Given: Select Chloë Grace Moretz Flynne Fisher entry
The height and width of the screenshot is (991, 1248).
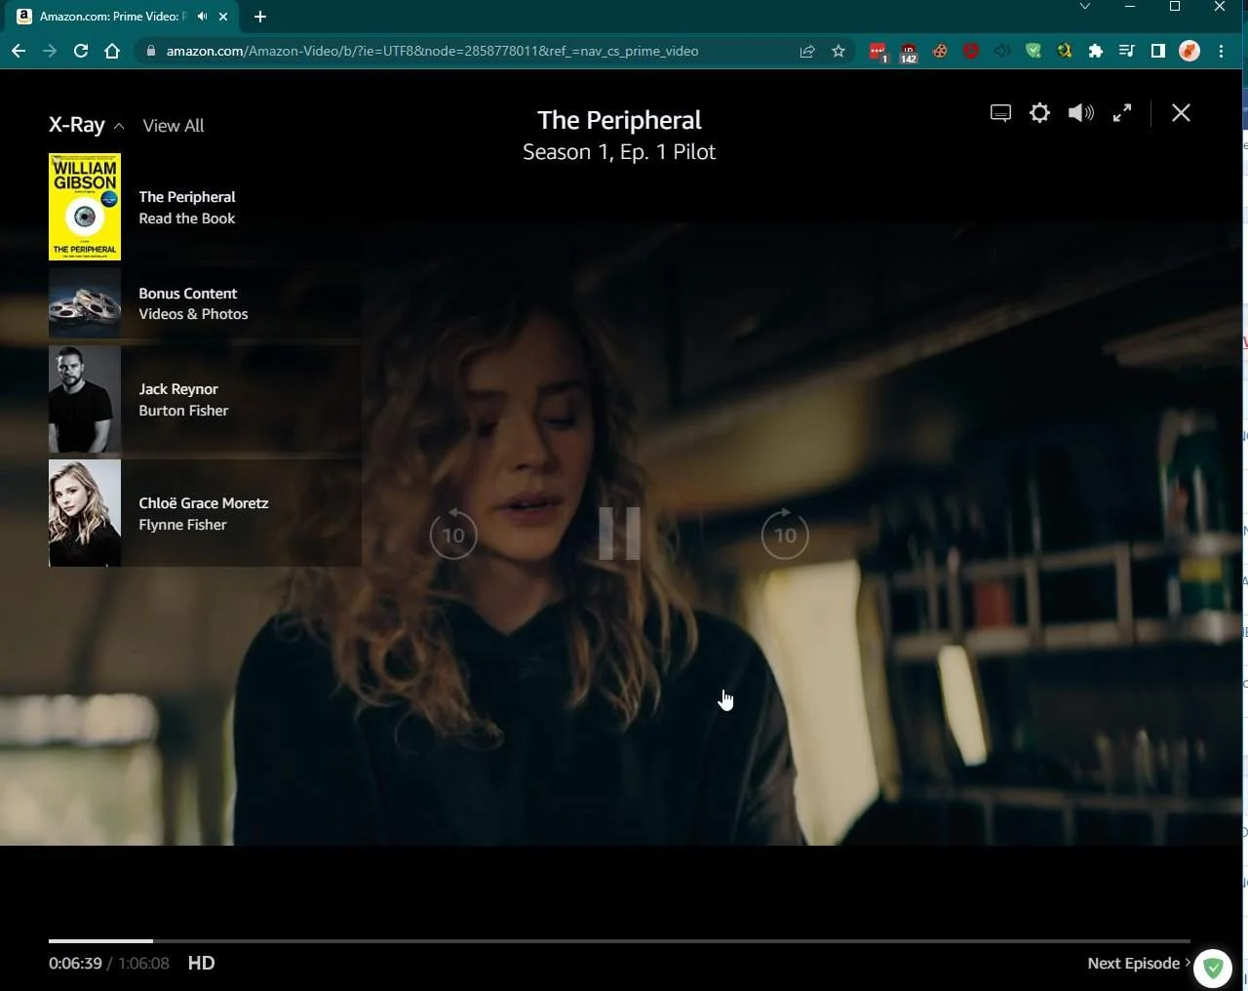Looking at the screenshot, I should [x=205, y=513].
